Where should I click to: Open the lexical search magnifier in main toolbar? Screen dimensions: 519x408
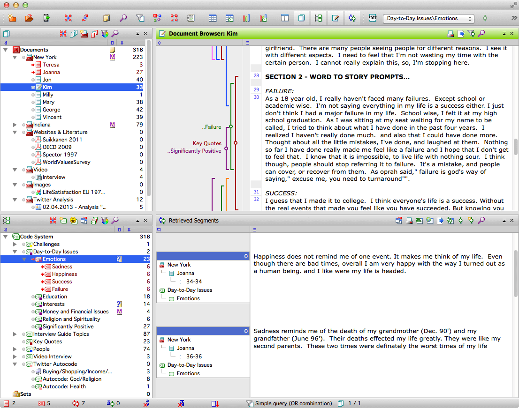(123, 18)
